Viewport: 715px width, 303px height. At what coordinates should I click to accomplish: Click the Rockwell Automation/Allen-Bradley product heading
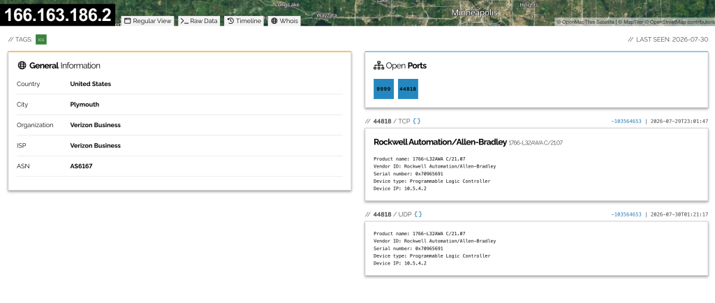tap(440, 142)
